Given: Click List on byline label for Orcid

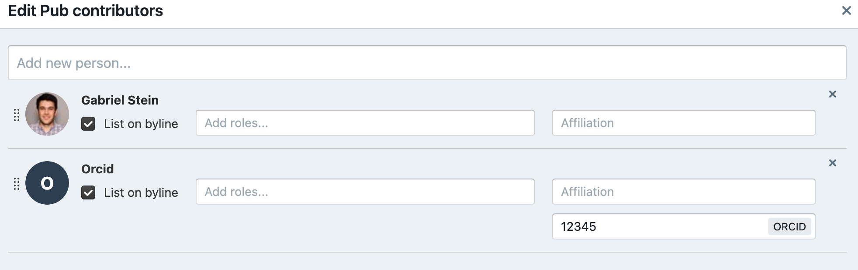Looking at the screenshot, I should [141, 192].
